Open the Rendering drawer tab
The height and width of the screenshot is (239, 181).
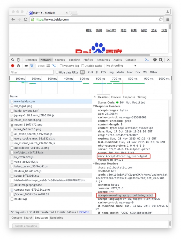point(57,218)
